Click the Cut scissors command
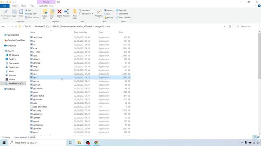 [x=28, y=10]
